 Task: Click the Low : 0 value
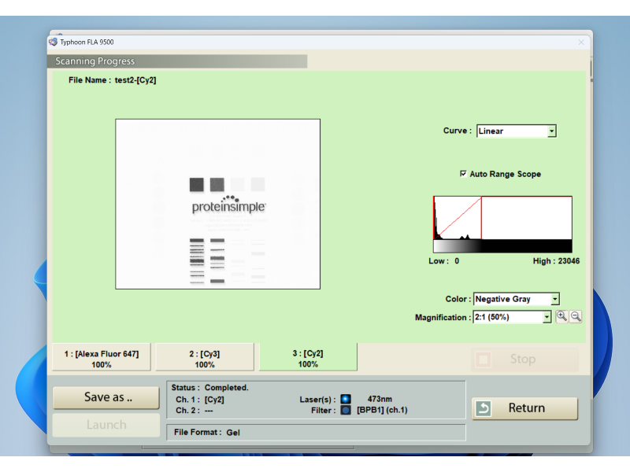443,261
